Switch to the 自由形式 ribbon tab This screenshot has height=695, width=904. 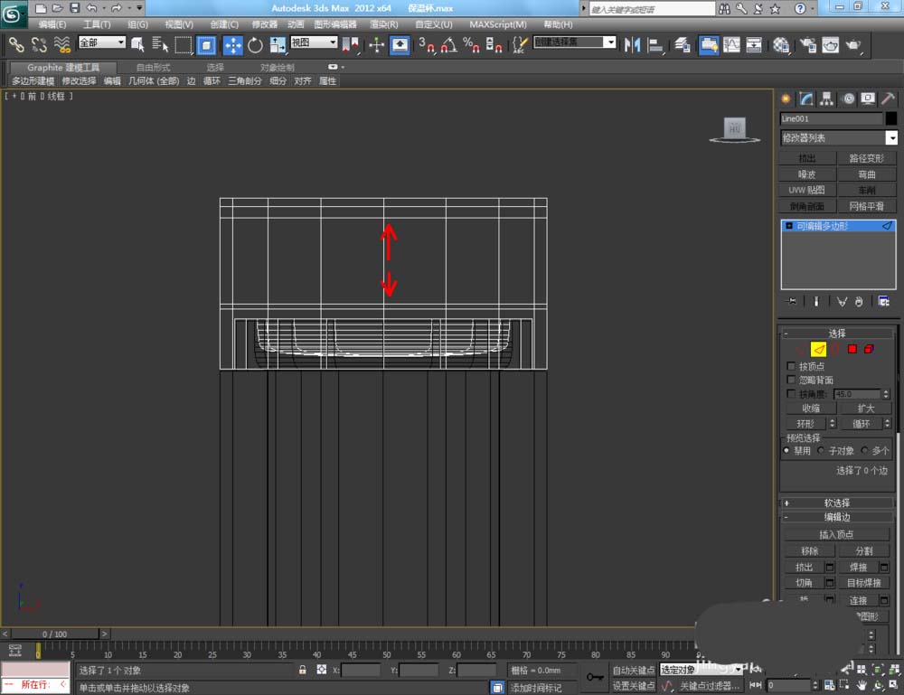pos(152,68)
